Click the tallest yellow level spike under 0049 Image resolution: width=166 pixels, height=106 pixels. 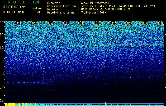[139, 102]
